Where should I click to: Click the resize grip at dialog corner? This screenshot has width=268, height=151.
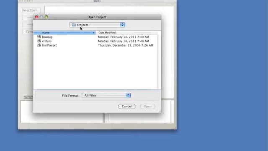[x=160, y=111]
